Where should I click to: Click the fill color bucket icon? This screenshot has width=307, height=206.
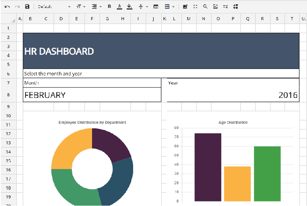click(x=129, y=6)
